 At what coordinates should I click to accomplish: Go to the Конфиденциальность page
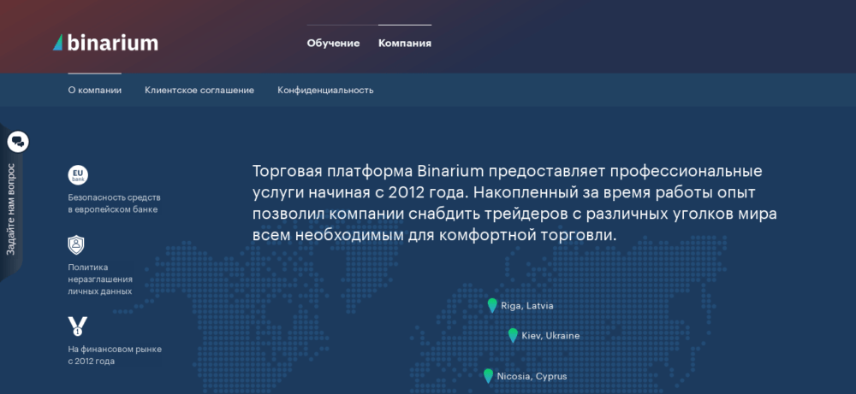pos(325,90)
